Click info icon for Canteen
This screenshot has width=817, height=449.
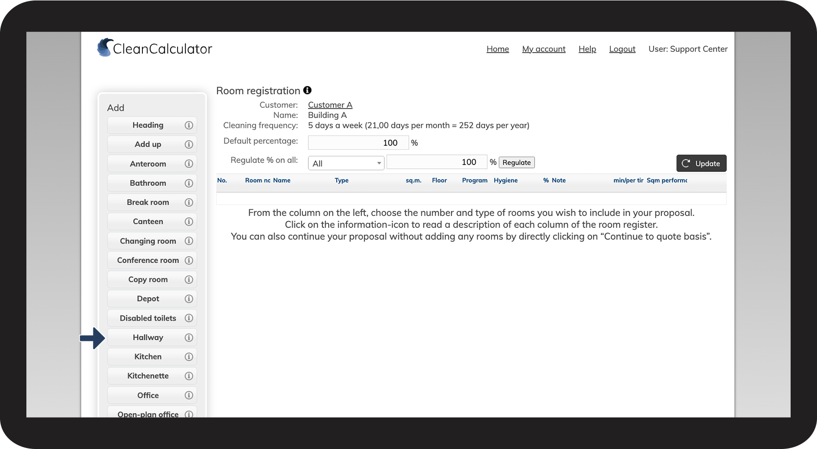189,221
